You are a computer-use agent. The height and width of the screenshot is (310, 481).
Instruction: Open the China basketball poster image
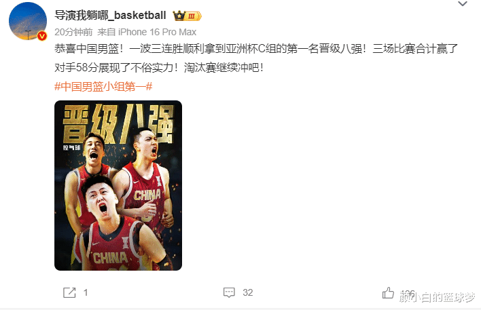(118, 185)
